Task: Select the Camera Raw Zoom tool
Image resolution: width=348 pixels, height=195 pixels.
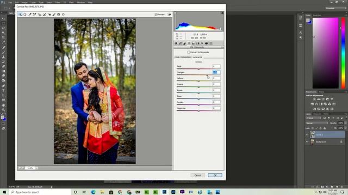Action: [x=20, y=15]
